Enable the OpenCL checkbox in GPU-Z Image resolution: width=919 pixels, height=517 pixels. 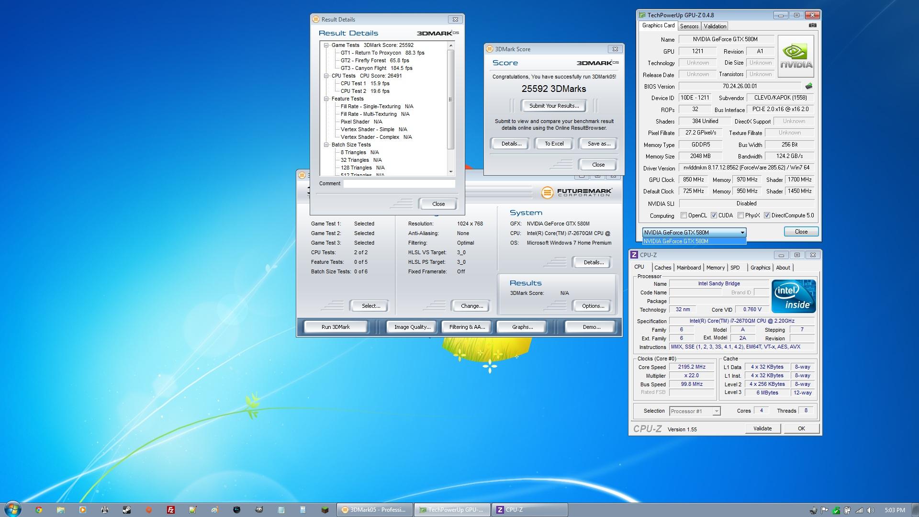click(684, 215)
